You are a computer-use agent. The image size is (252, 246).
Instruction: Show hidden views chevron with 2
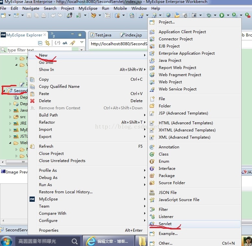pos(53,34)
